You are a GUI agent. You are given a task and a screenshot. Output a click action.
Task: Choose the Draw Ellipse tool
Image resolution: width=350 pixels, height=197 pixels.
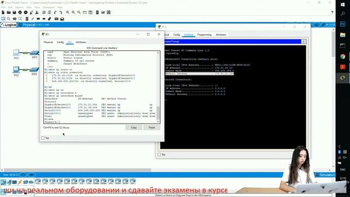(x=44, y=19)
